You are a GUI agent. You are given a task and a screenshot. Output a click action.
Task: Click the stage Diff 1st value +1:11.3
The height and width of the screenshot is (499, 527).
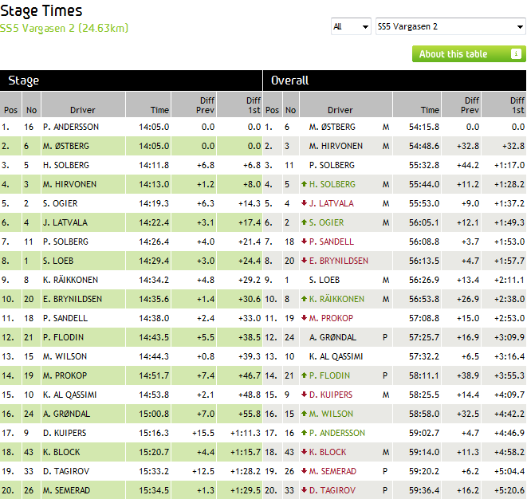[x=246, y=434]
